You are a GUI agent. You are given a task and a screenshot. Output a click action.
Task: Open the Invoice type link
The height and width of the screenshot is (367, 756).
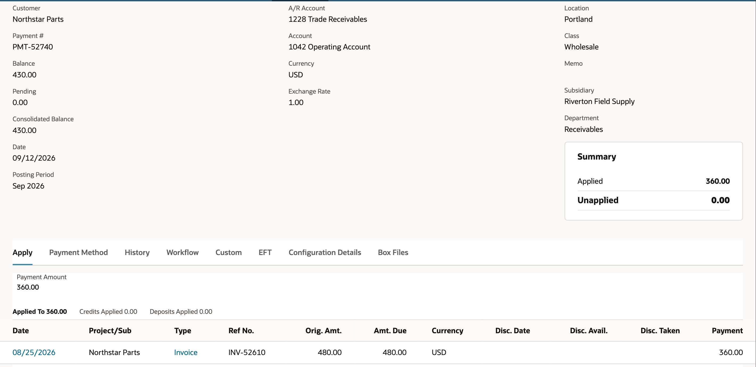(186, 352)
